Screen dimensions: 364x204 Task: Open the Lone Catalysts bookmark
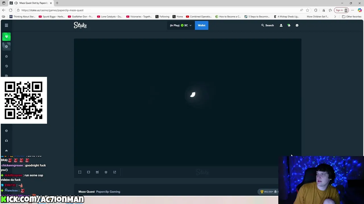click(x=110, y=16)
